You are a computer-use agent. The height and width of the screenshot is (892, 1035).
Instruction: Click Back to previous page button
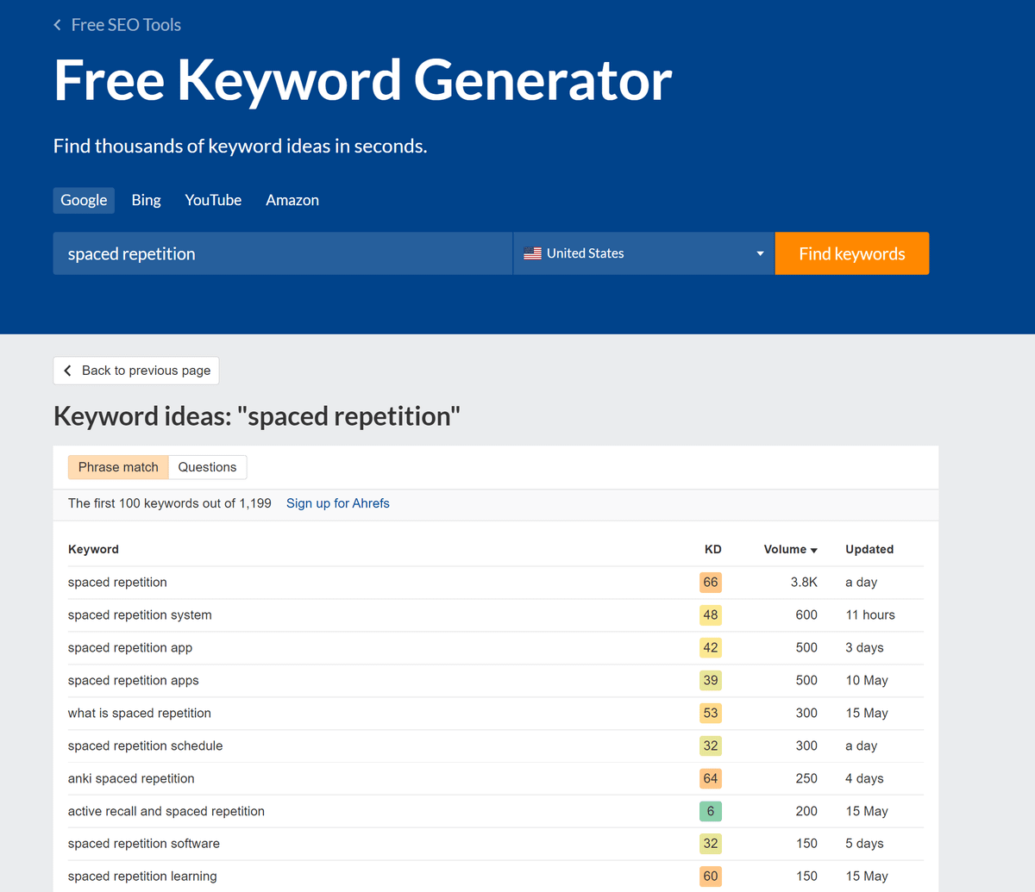click(x=136, y=371)
